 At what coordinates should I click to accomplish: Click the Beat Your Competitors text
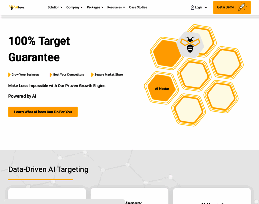tap(68, 75)
